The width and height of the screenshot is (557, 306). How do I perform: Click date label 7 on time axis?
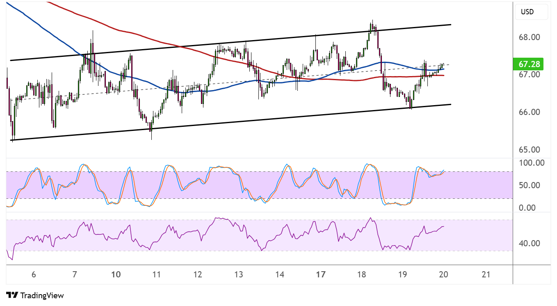[75, 274]
